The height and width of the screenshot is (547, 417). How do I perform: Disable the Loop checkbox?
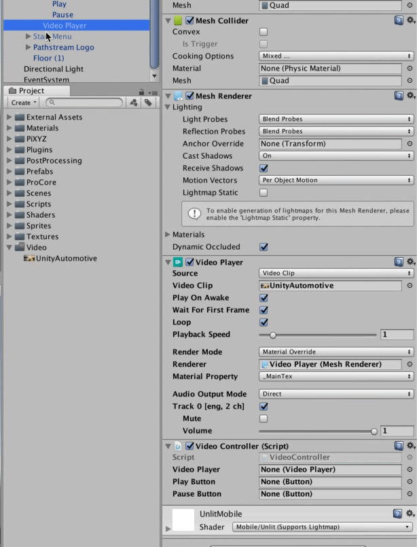[x=264, y=322]
